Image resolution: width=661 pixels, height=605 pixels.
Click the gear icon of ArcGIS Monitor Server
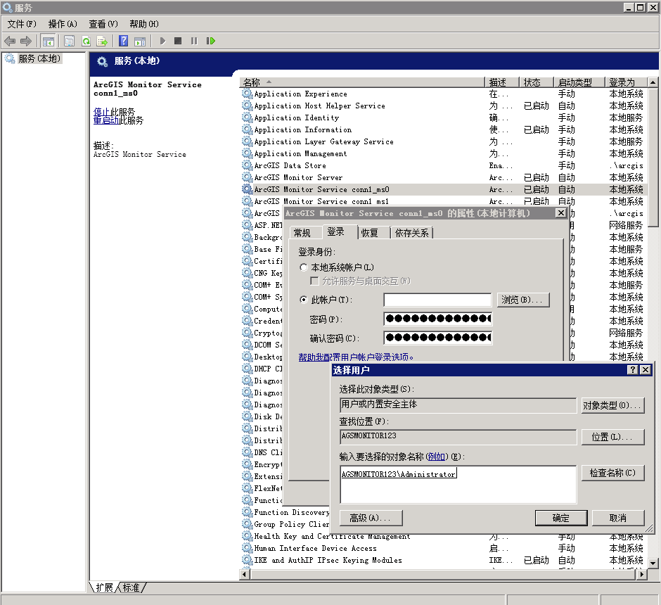click(x=247, y=177)
